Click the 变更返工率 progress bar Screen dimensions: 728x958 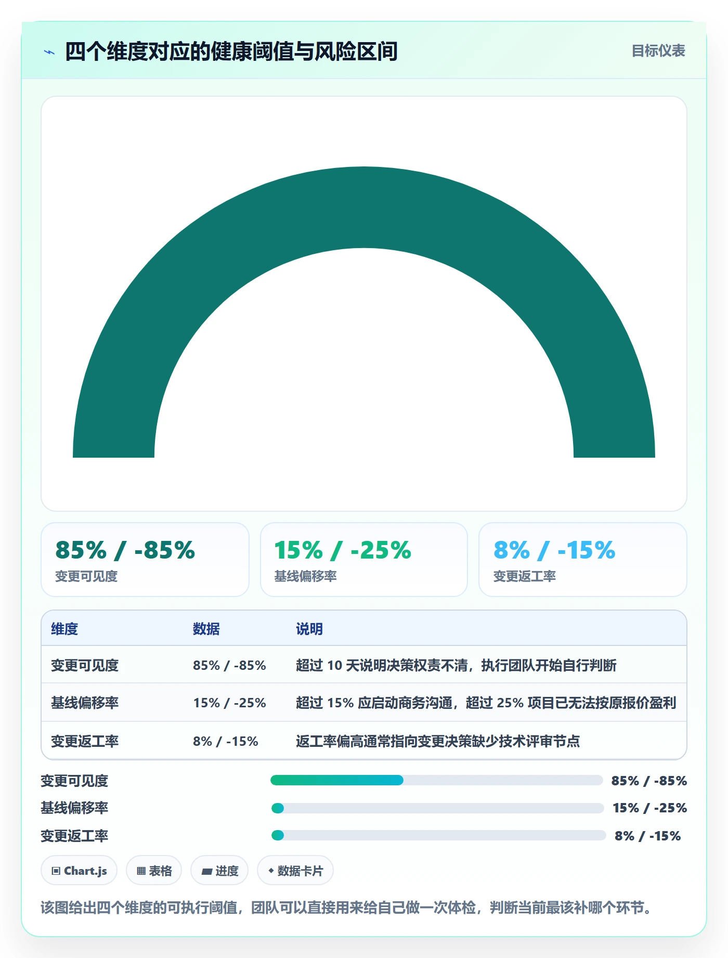point(438,835)
